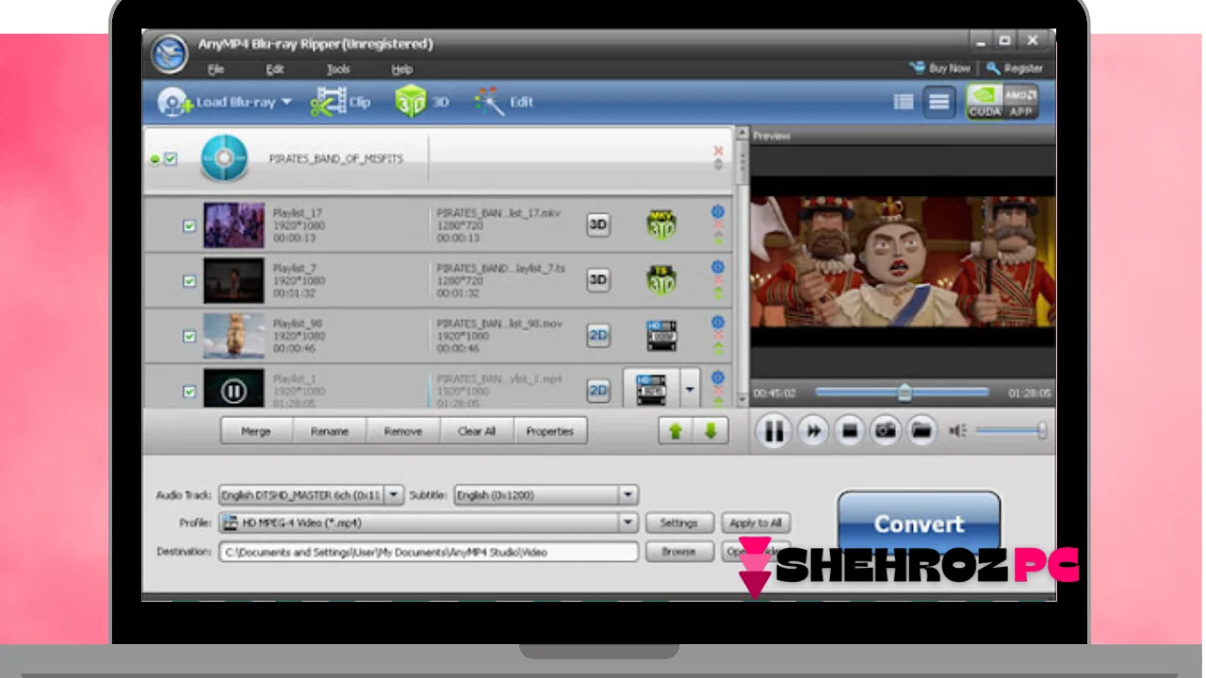Click the TS 3D format icon for Playlist_7
This screenshot has width=1206, height=678.
(661, 280)
